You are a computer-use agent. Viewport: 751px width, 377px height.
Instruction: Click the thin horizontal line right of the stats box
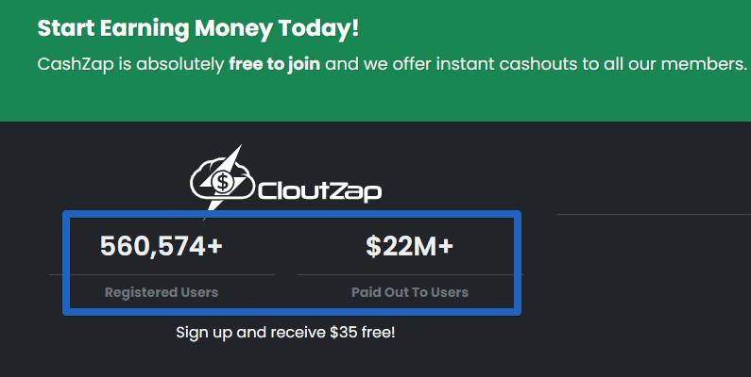coord(654,215)
